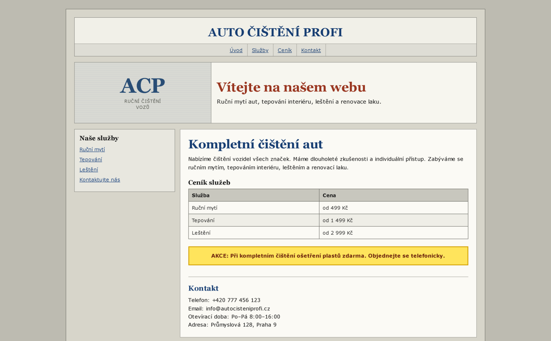Select the Kontakt navigation link
The height and width of the screenshot is (341, 551).
pyautogui.click(x=311, y=50)
